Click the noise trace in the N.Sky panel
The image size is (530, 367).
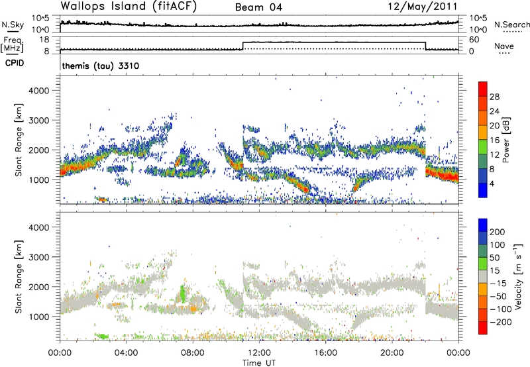(x=259, y=25)
